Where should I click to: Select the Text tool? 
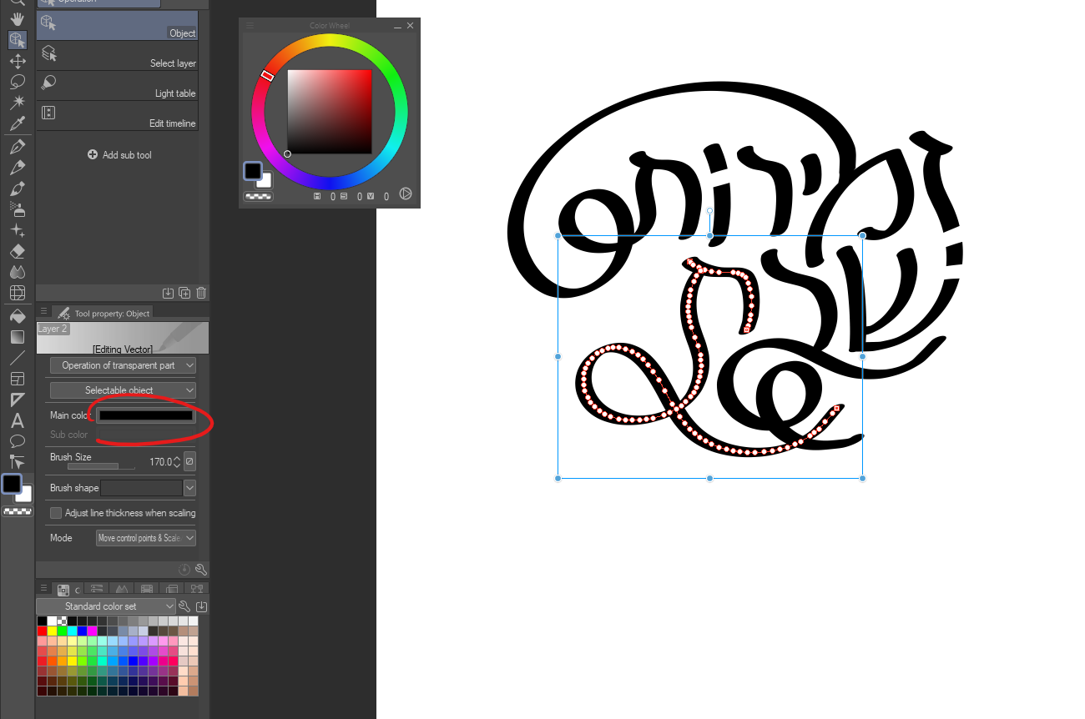pos(17,420)
